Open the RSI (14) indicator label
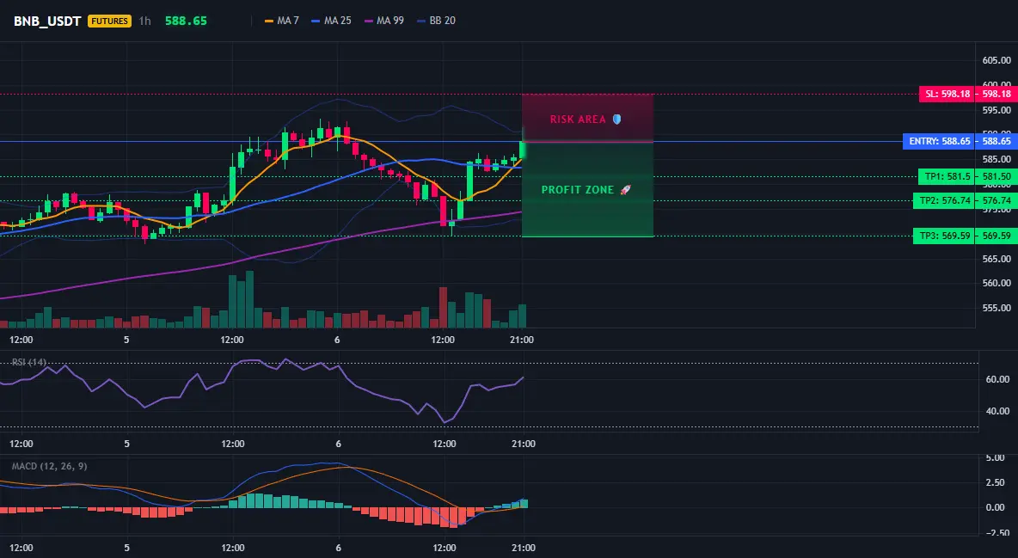 point(29,362)
